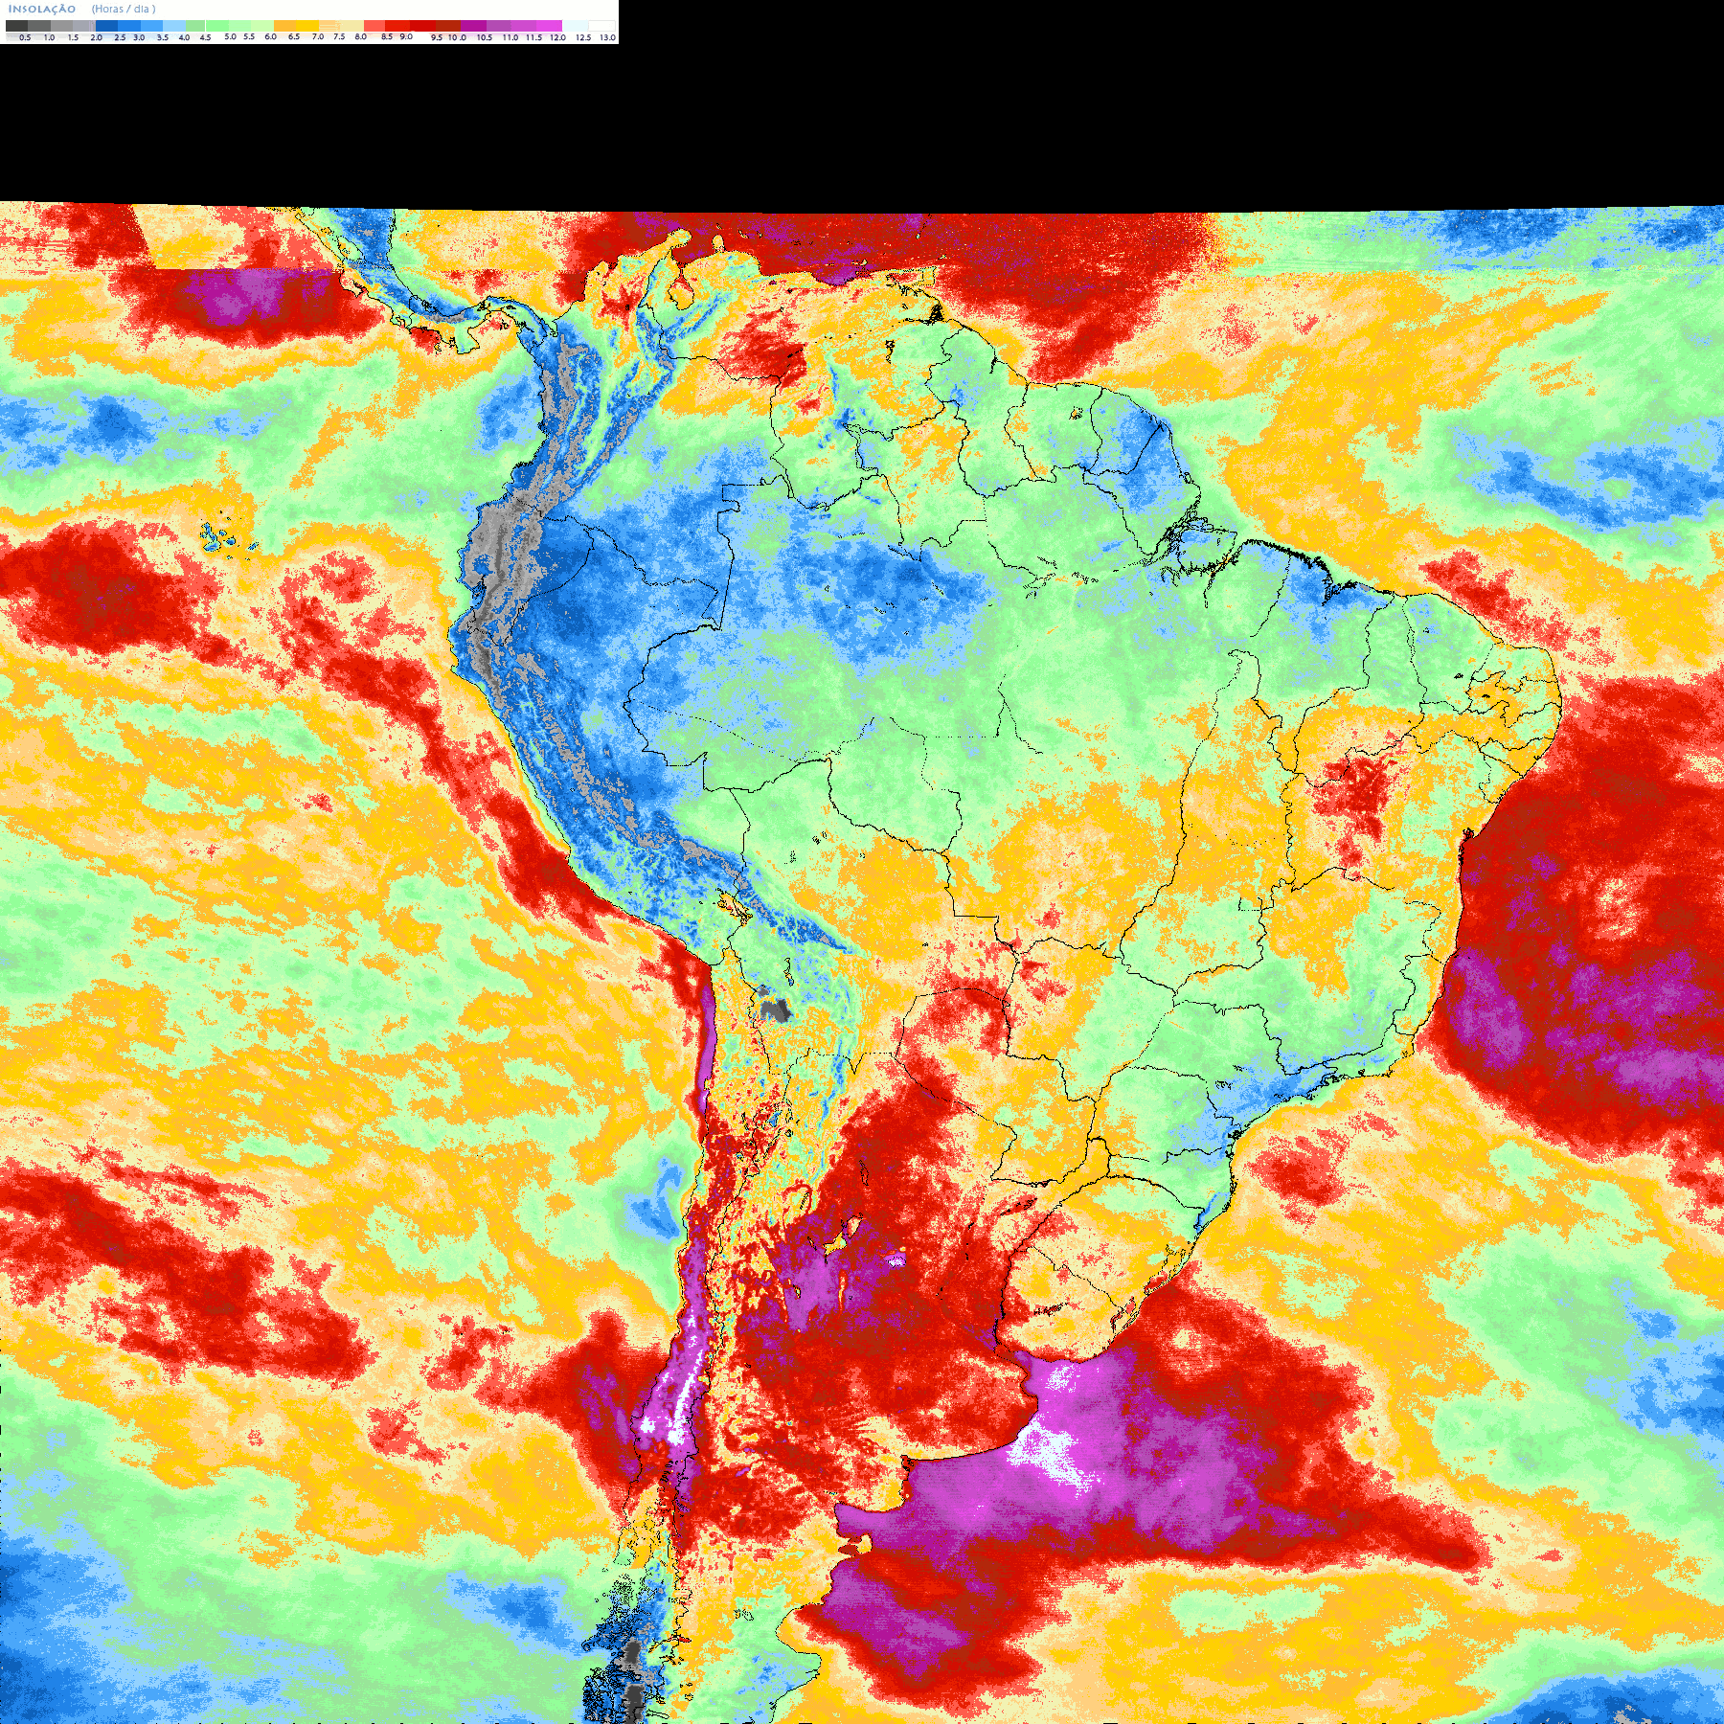Select the bright pink swatch above 12.0

[x=549, y=26]
